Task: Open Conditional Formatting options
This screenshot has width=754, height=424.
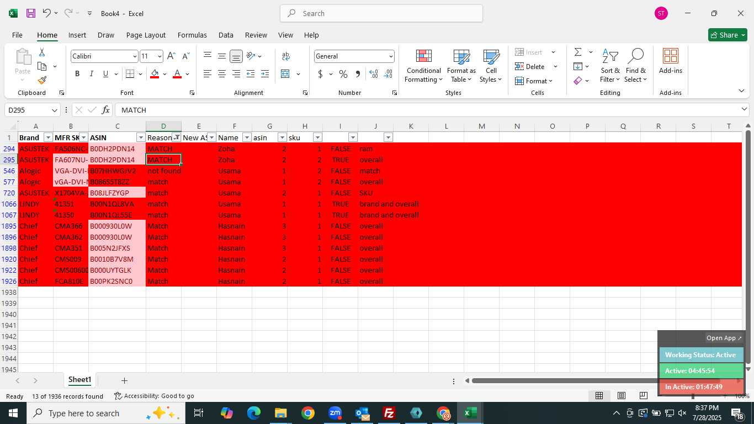Action: (423, 66)
